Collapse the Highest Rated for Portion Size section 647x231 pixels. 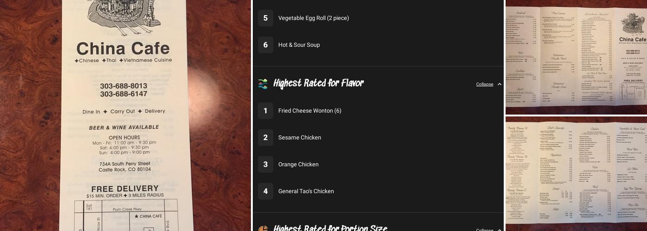click(484, 230)
